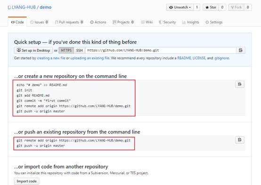
Task: Click the Import code button
Action: pos(27,181)
